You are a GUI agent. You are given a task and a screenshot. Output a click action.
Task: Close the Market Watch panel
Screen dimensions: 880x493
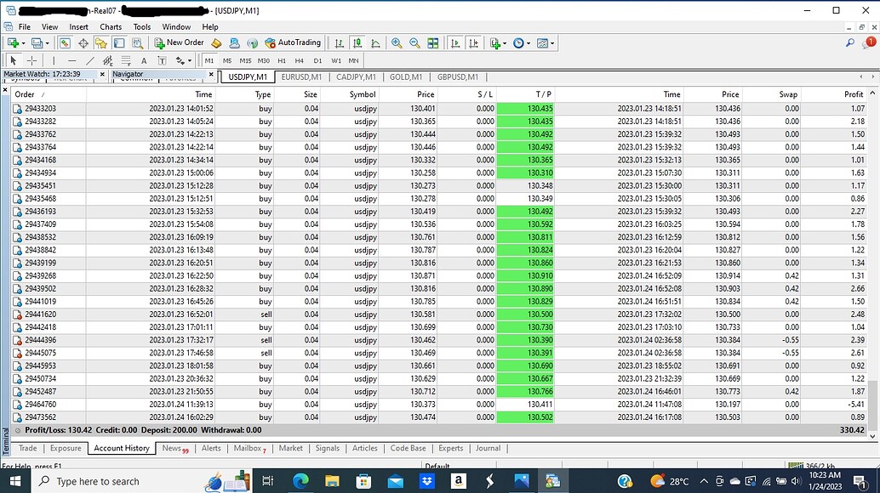pyautogui.click(x=102, y=74)
